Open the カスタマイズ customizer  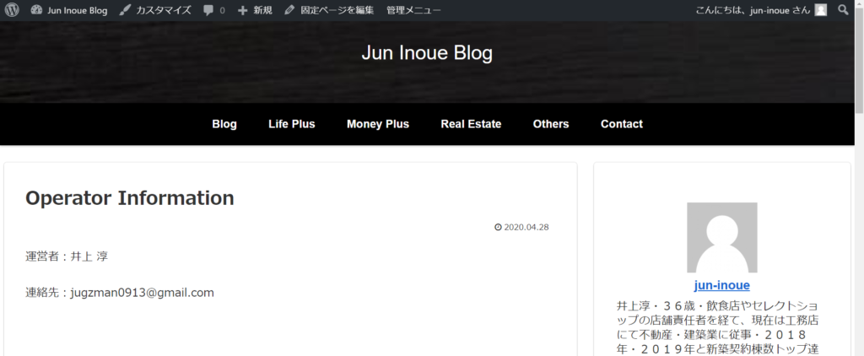[x=155, y=10]
